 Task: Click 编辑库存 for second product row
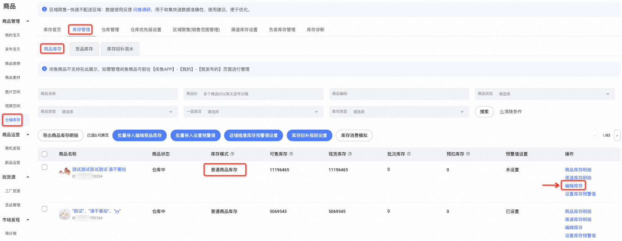[574, 228]
